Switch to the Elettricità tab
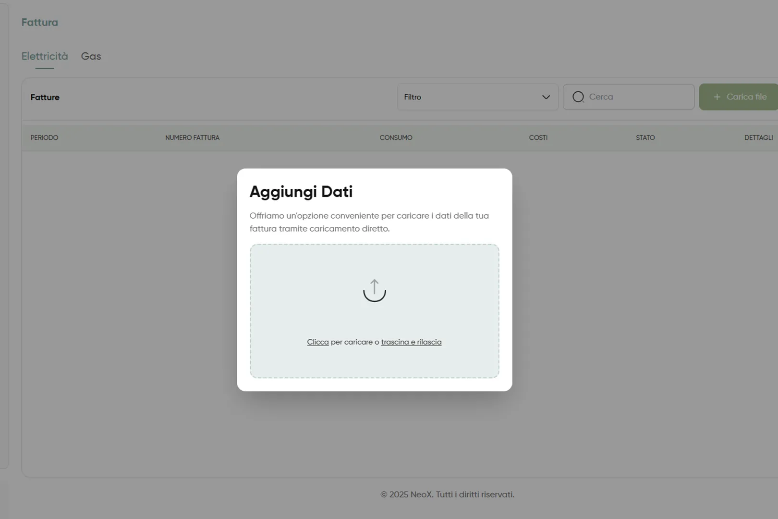The width and height of the screenshot is (778, 519). click(44, 56)
